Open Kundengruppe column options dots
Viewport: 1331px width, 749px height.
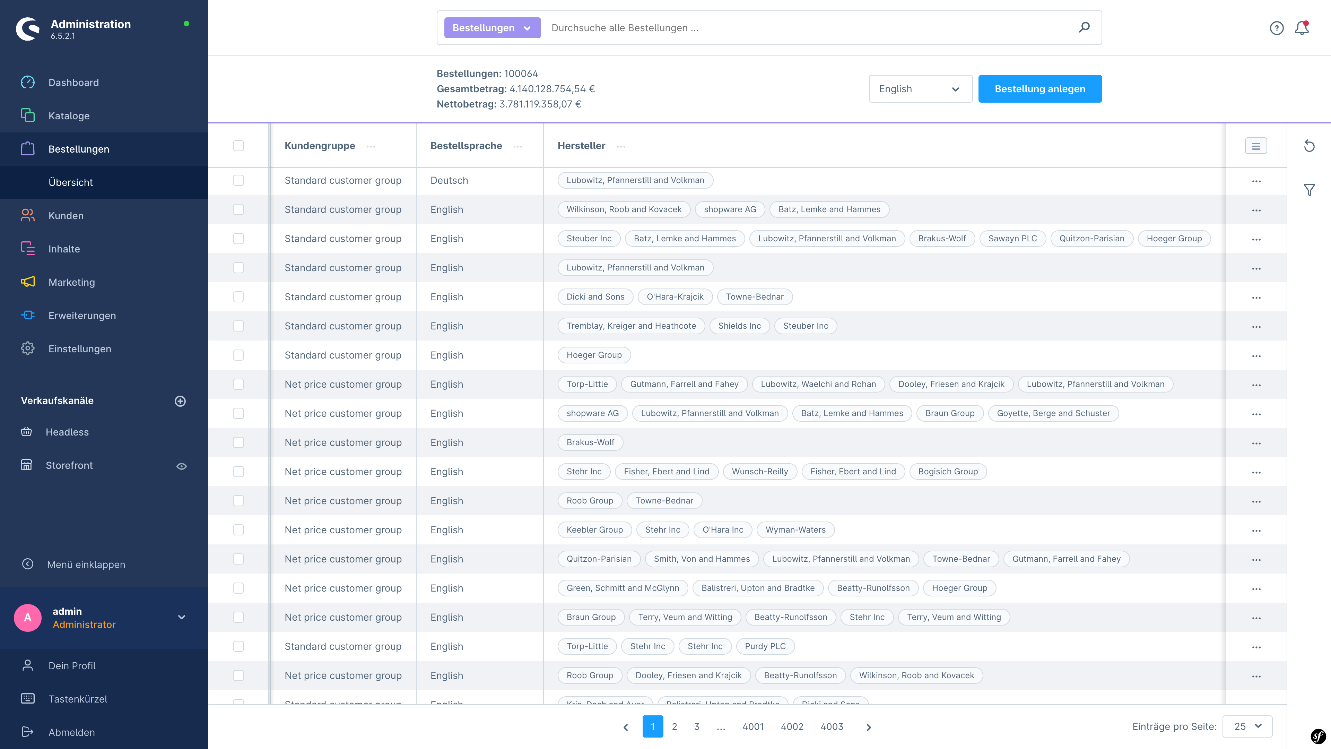371,146
